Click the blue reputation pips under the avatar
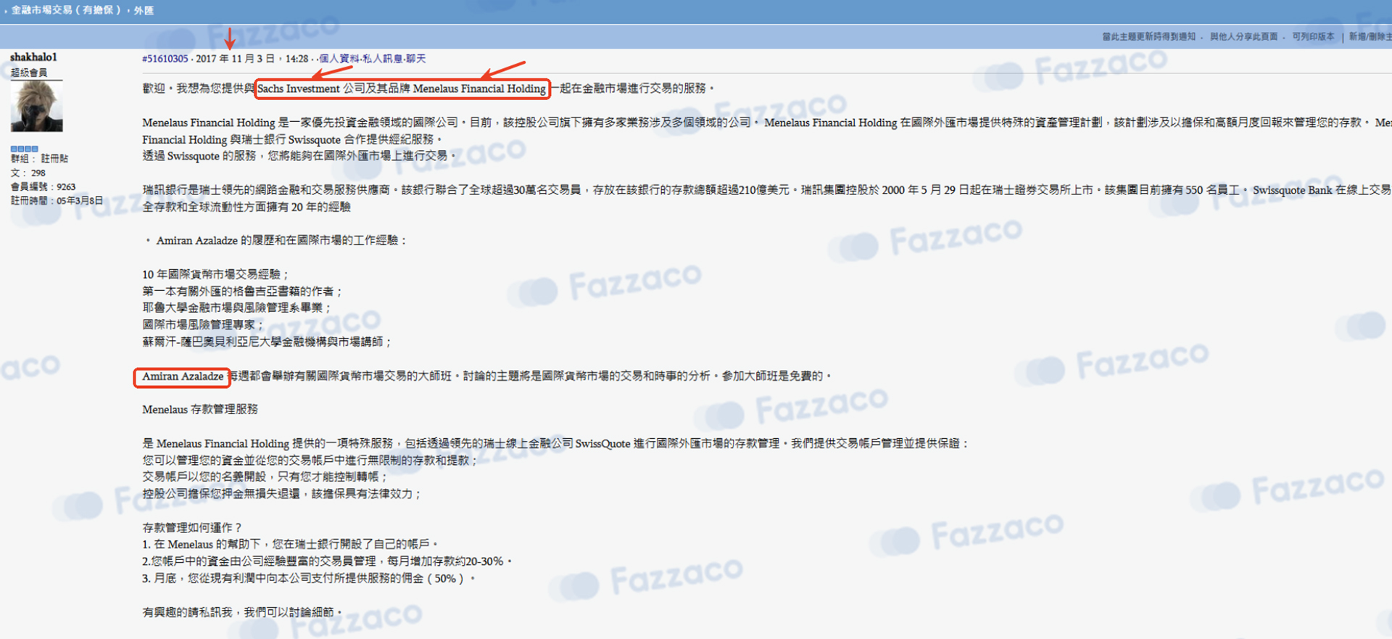Viewport: 1392px width, 639px height. point(24,149)
